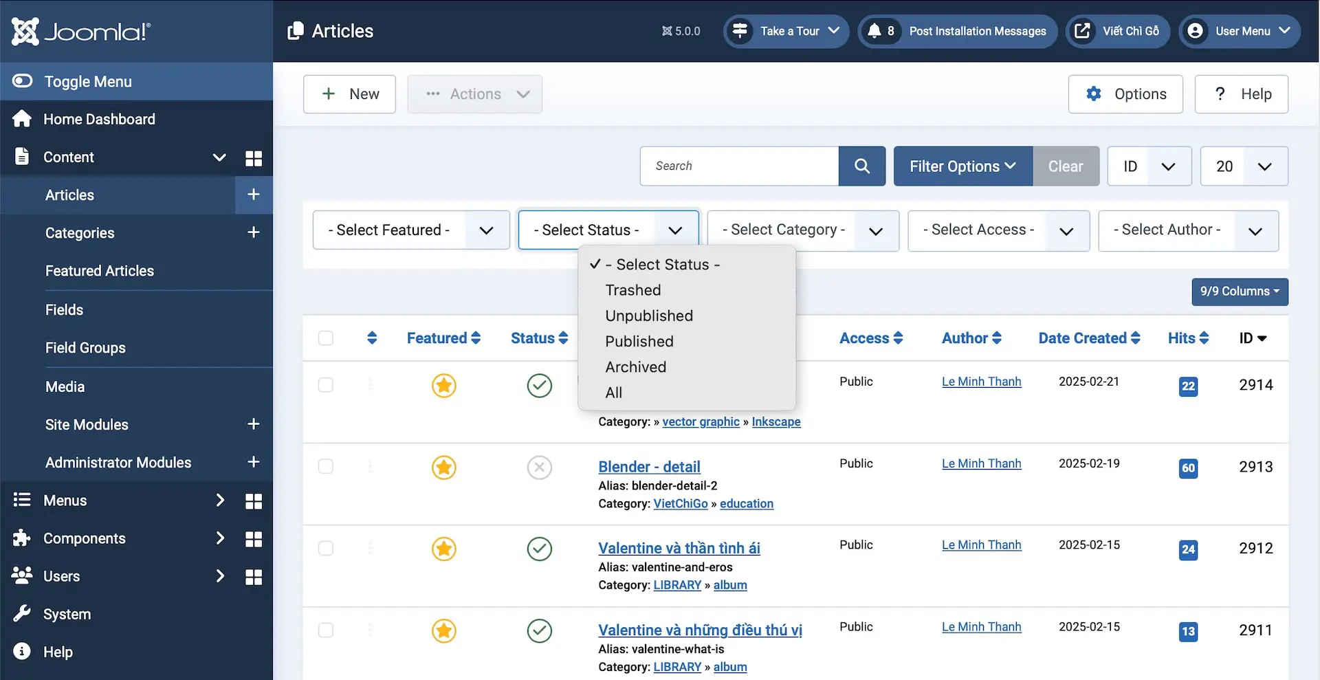Click the New article button

tap(349, 94)
